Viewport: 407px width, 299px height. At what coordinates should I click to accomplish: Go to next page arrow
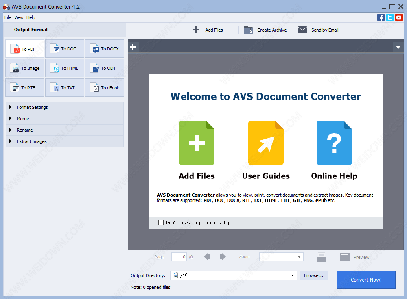tap(223, 257)
